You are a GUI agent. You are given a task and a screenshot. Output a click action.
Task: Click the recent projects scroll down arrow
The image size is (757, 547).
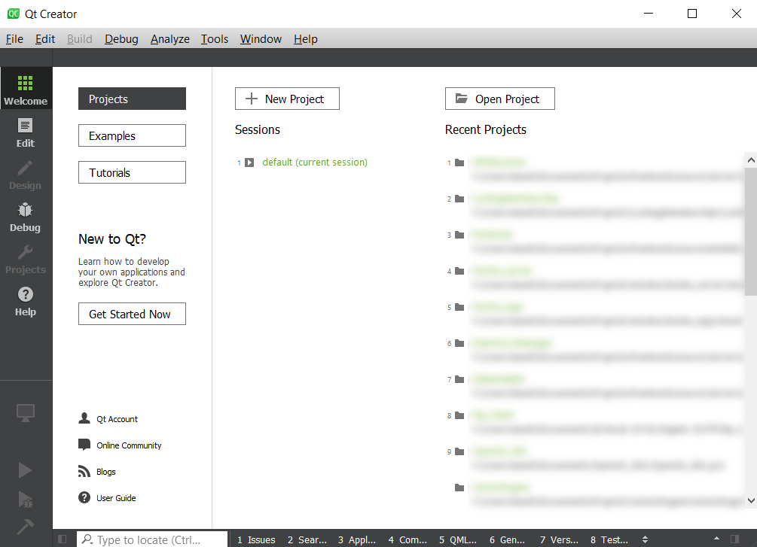tap(751, 500)
